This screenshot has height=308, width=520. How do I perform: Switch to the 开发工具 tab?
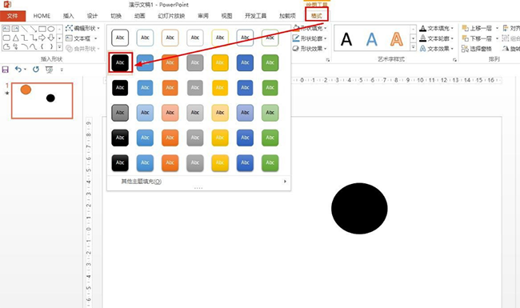256,15
